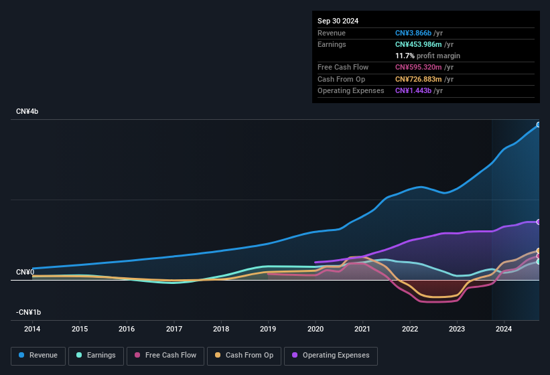Toggle the Free Cash Flow legend button
This screenshot has width=550, height=375.
[165, 356]
